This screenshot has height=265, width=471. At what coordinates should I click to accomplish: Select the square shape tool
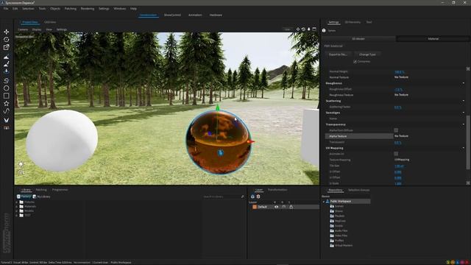point(6,96)
